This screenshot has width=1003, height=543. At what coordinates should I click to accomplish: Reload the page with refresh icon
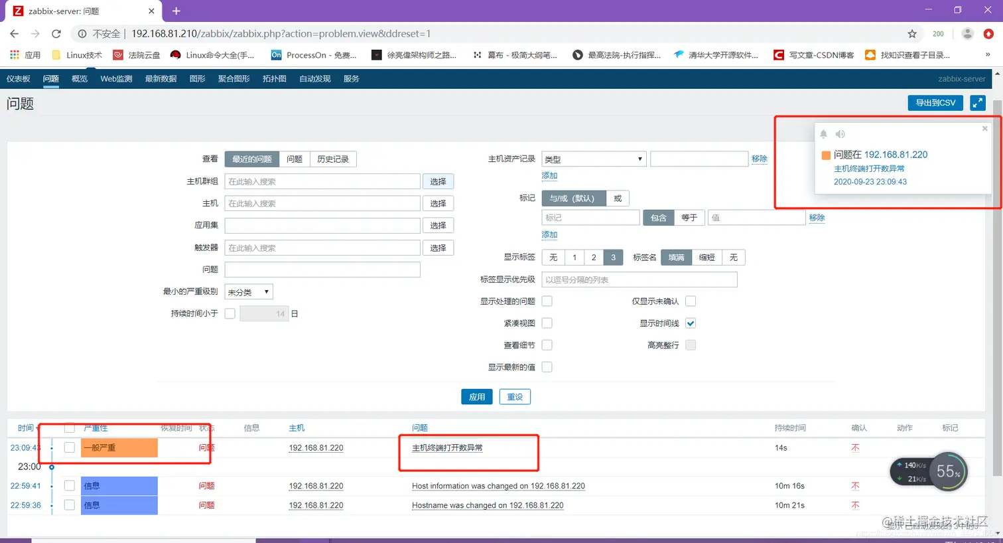(x=56, y=34)
